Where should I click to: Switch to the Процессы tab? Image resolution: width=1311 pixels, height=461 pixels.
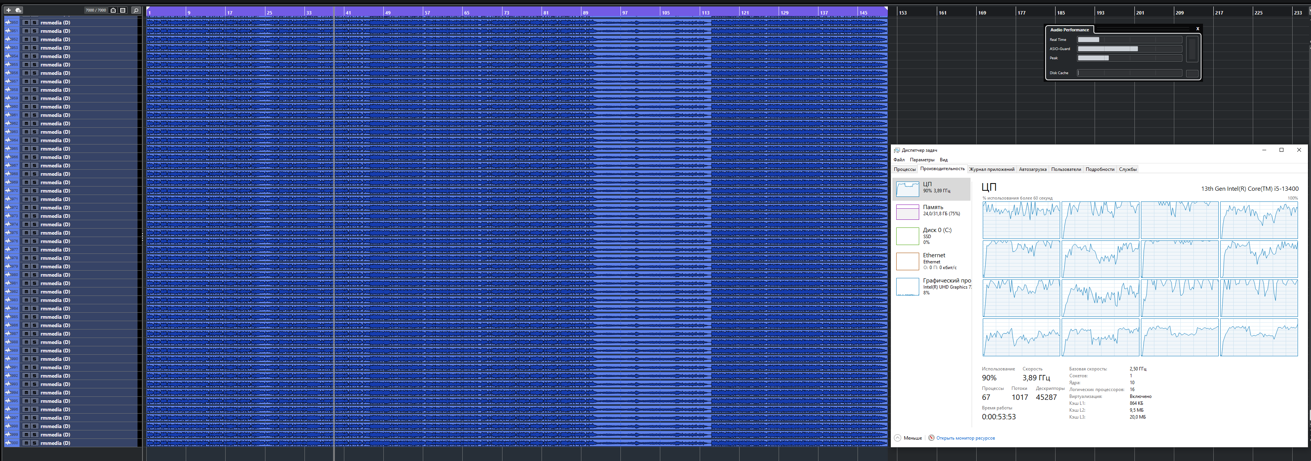[904, 170]
